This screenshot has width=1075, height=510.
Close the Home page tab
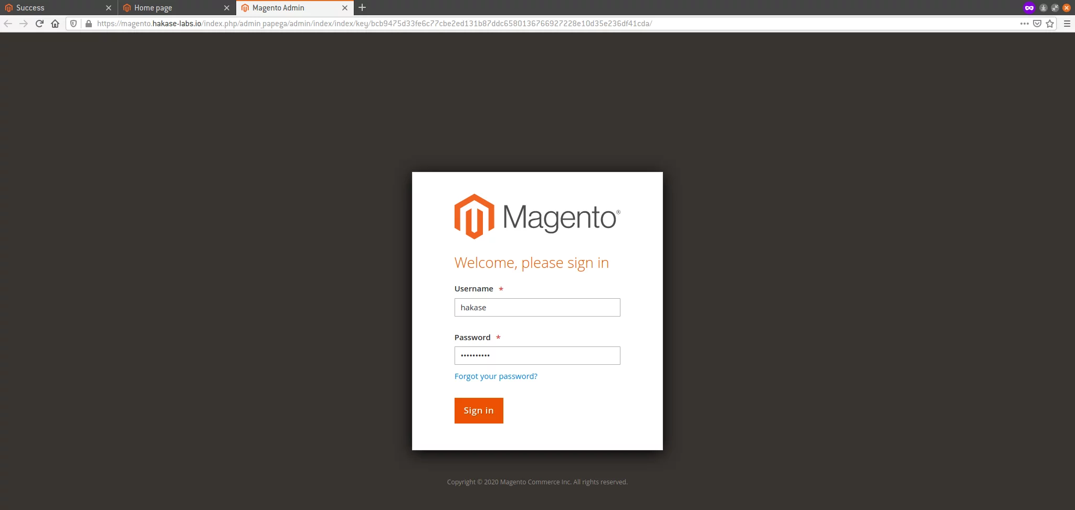[227, 8]
